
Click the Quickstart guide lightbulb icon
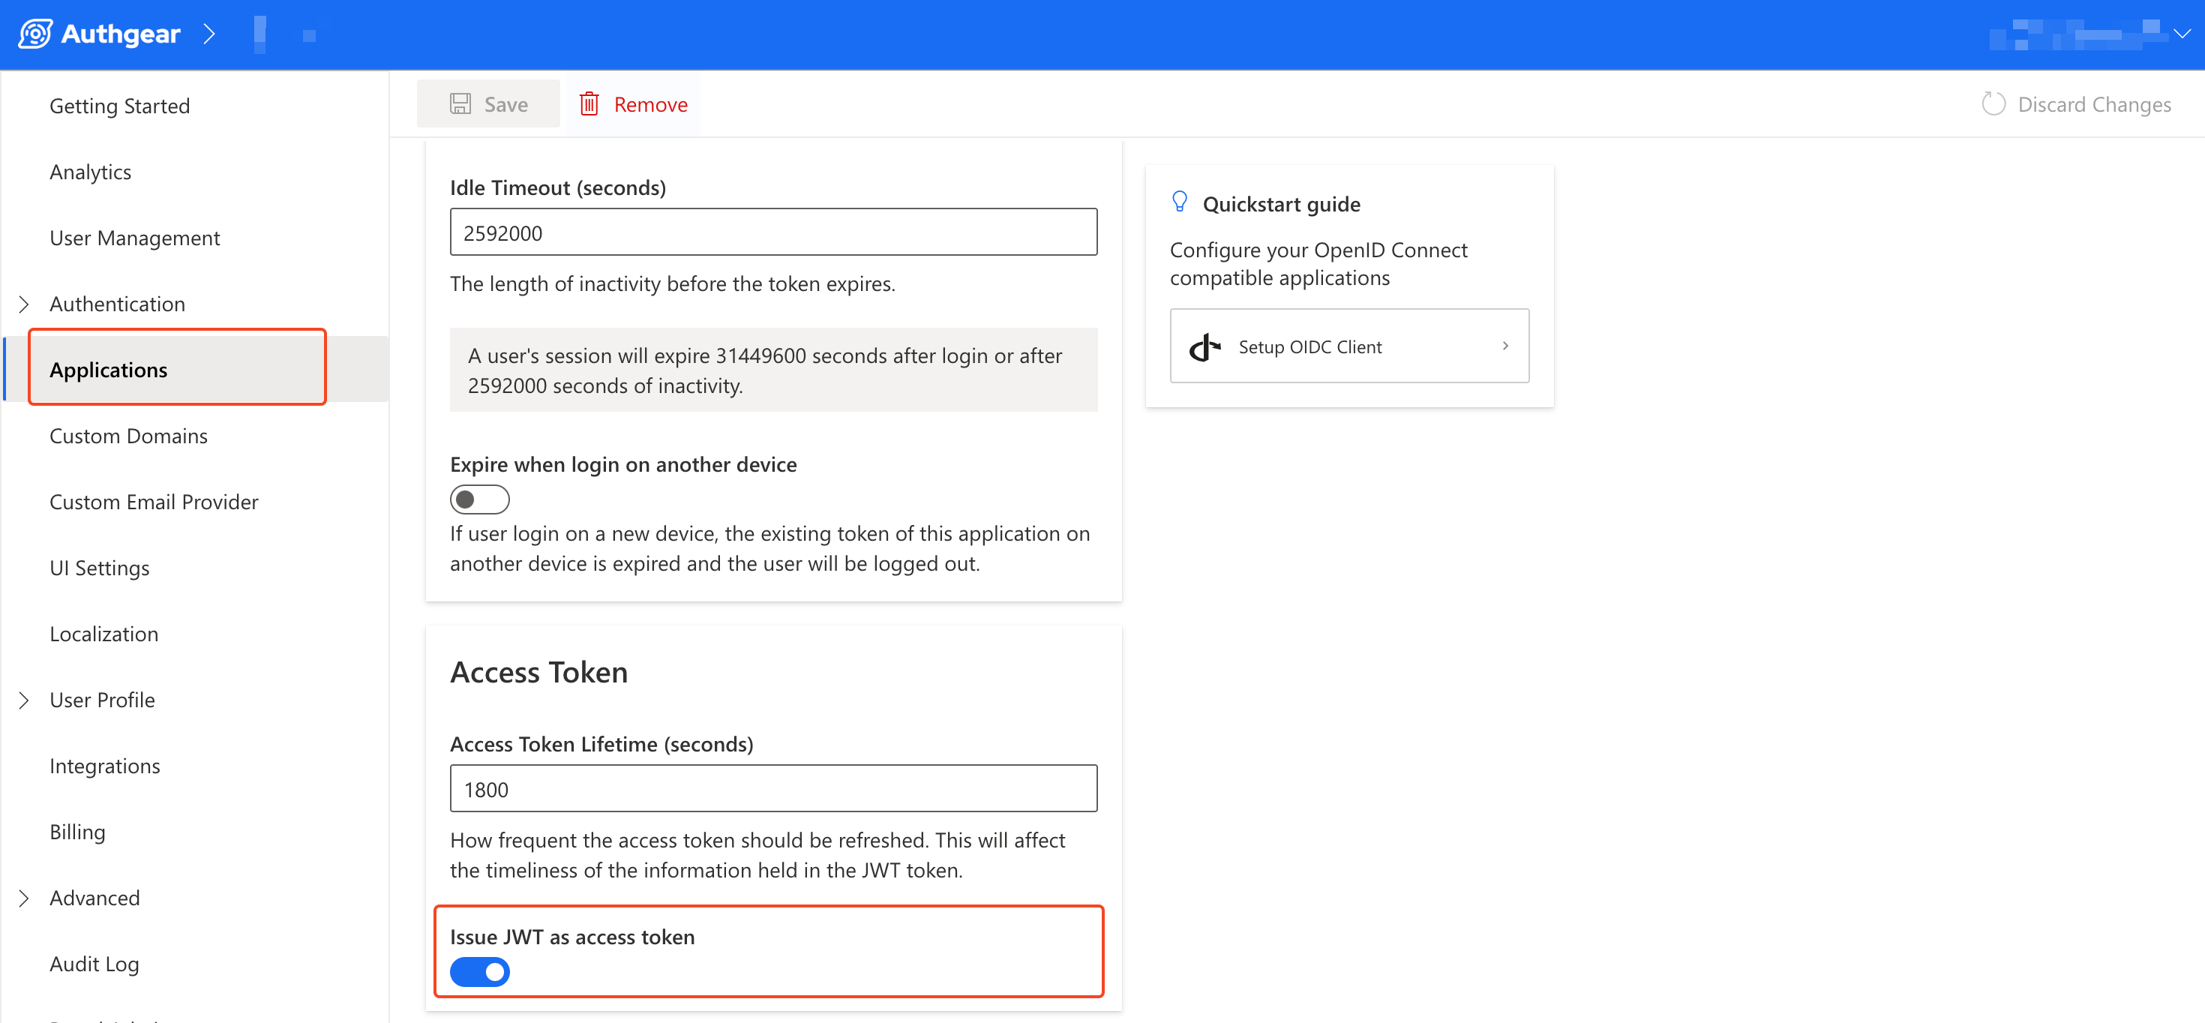[x=1180, y=202]
